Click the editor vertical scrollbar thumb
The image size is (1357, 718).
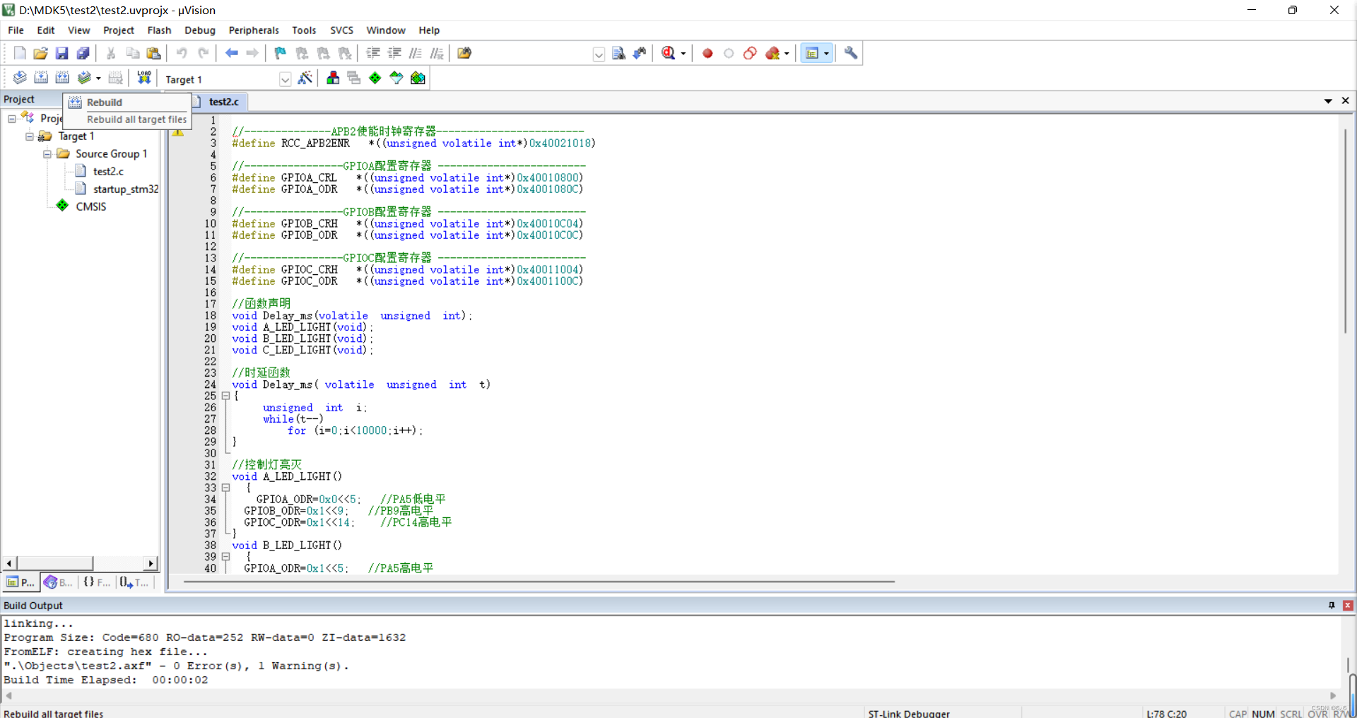(1345, 231)
